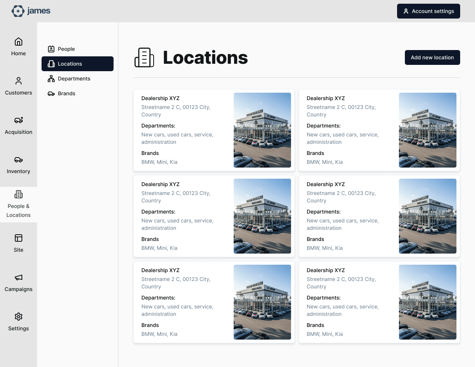Click the Site layout icon
475x367 pixels.
point(19,238)
